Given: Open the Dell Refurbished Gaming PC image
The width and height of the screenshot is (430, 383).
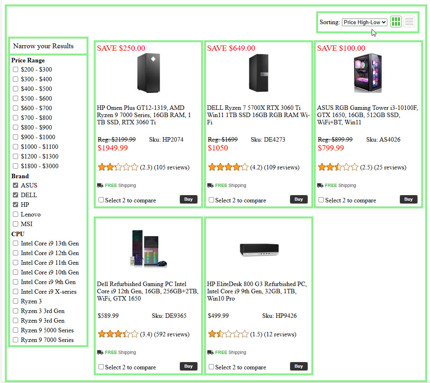Looking at the screenshot, I should coord(148,249).
